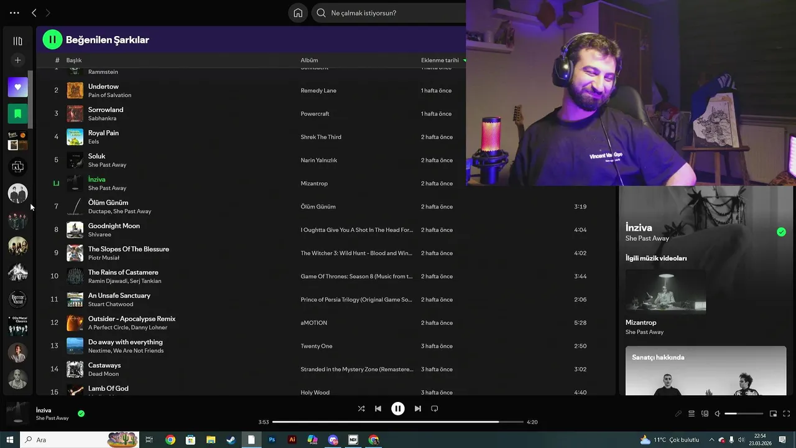
Task: Toggle the green check beside the bottom-bar İnziva
Action: click(81, 414)
